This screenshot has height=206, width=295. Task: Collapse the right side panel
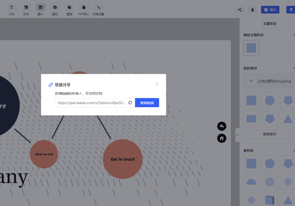(237, 135)
